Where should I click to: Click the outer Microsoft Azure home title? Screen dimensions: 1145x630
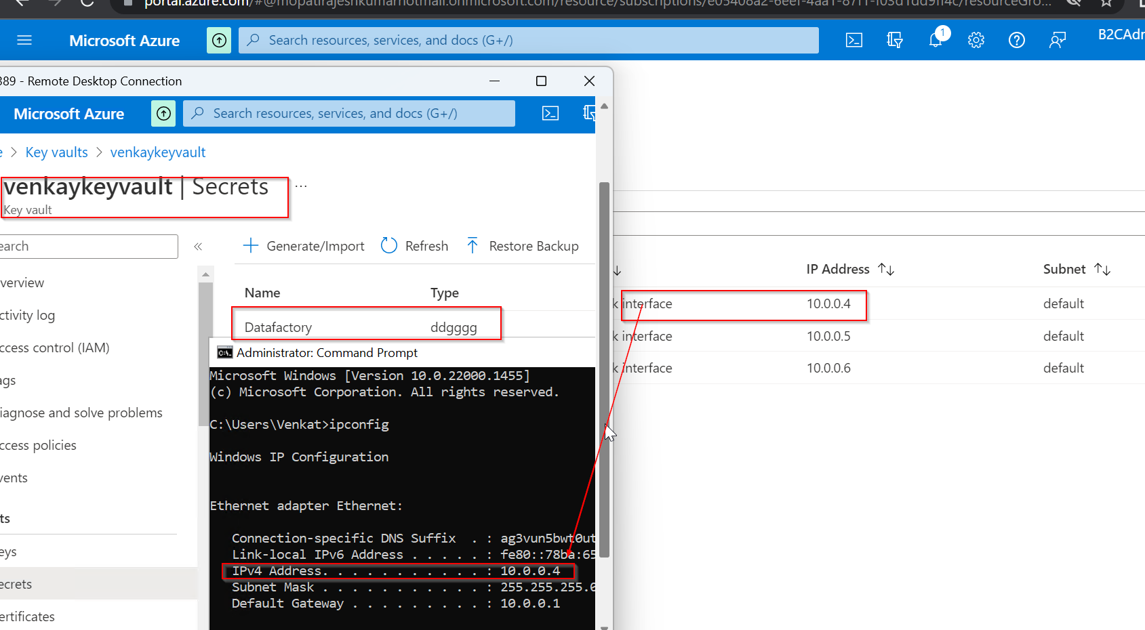point(124,41)
